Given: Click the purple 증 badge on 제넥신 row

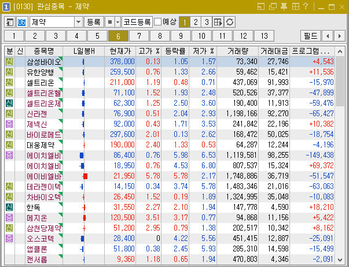Looking at the screenshot, I should 9,124.
